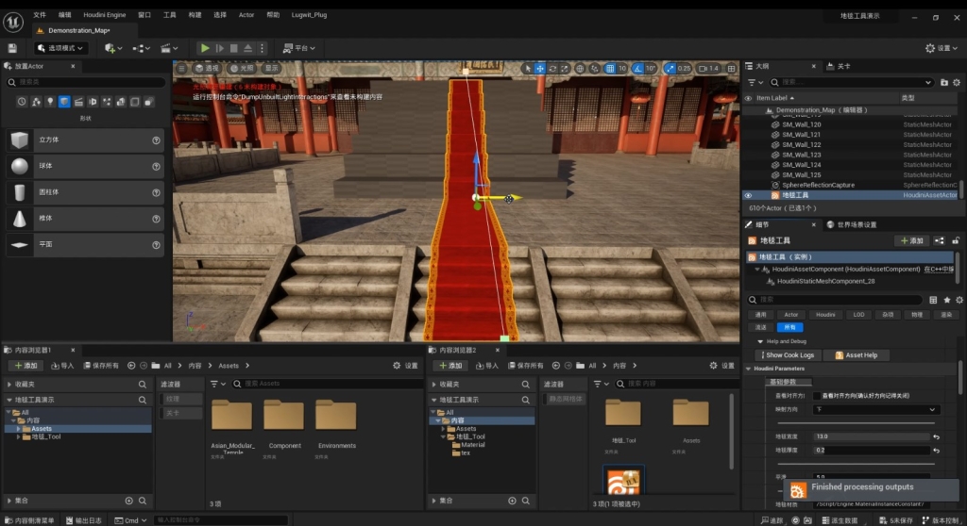Add cube 立方体 from Place Actors
The width and height of the screenshot is (967, 526).
[84, 140]
